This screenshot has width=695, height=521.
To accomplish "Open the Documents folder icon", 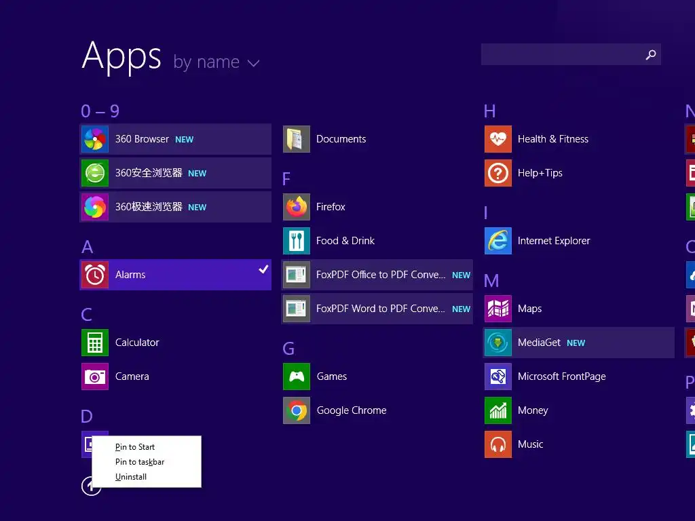I will tap(297, 139).
